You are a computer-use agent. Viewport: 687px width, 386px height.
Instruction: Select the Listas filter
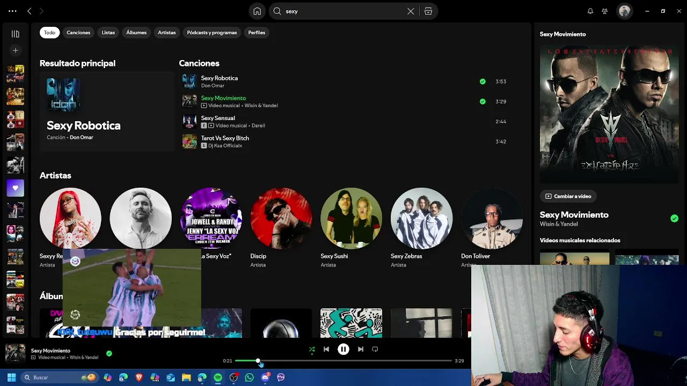(x=108, y=33)
